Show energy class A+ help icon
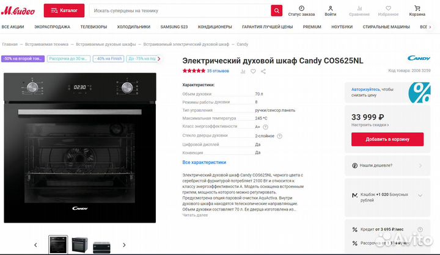The width and height of the screenshot is (440, 255). click(x=265, y=127)
